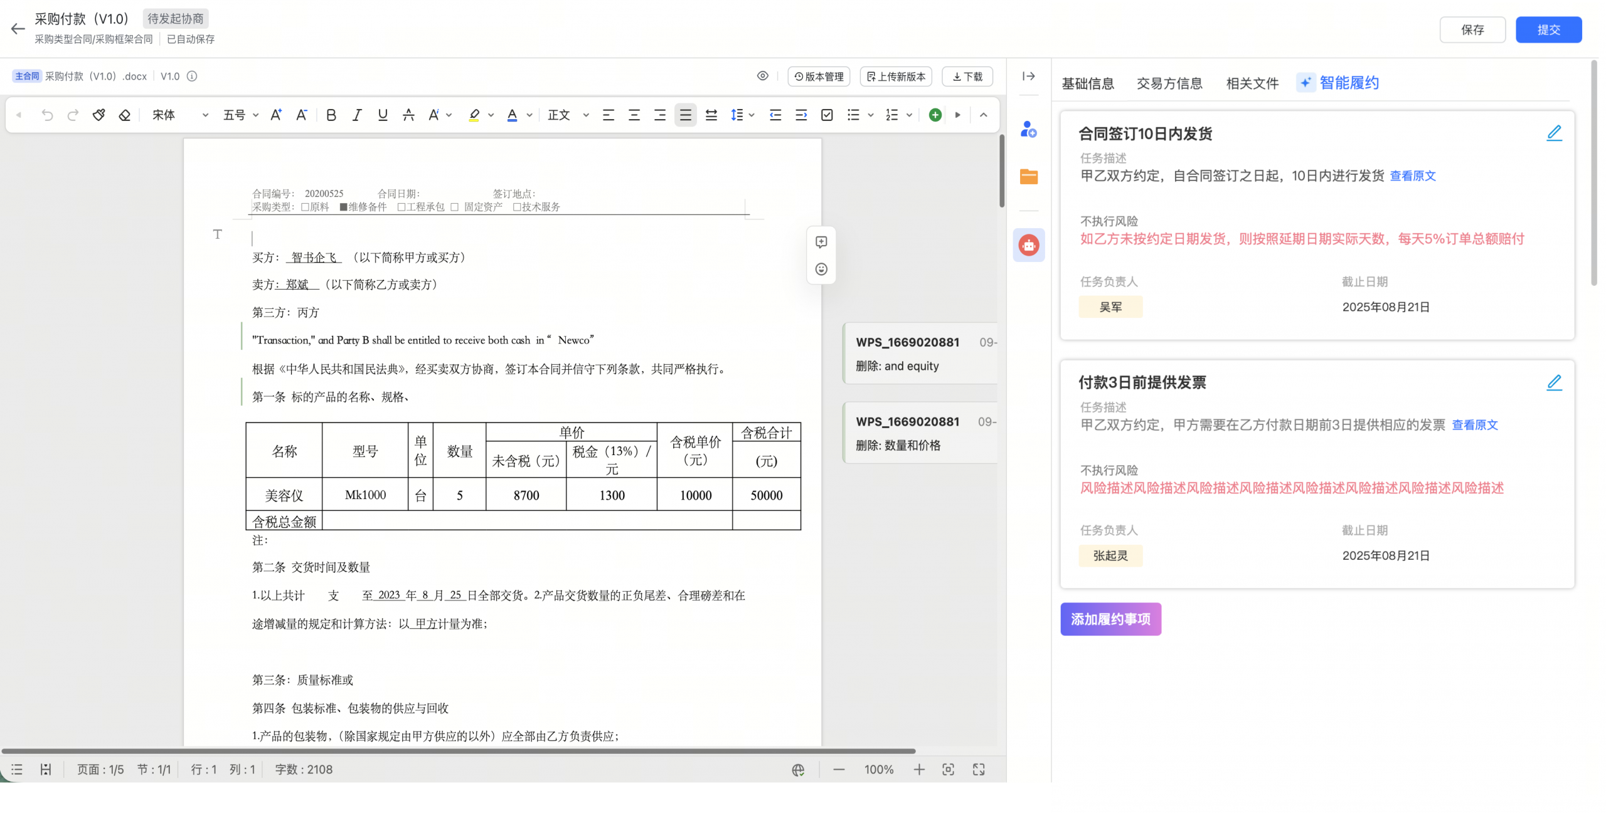Click the 提交 submit button
Image resolution: width=1606 pixels, height=813 pixels.
click(1548, 29)
